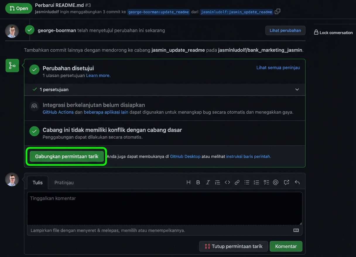Open saved replies arrow icon
This screenshot has height=257, width=356.
point(297,182)
